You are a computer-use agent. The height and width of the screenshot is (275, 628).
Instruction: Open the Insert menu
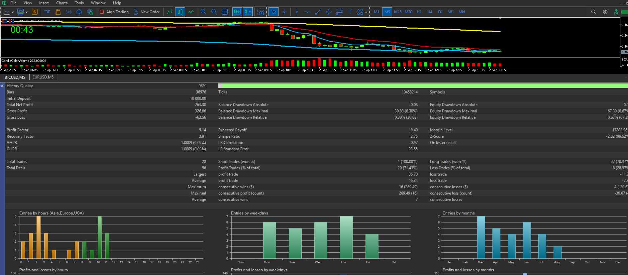(44, 3)
